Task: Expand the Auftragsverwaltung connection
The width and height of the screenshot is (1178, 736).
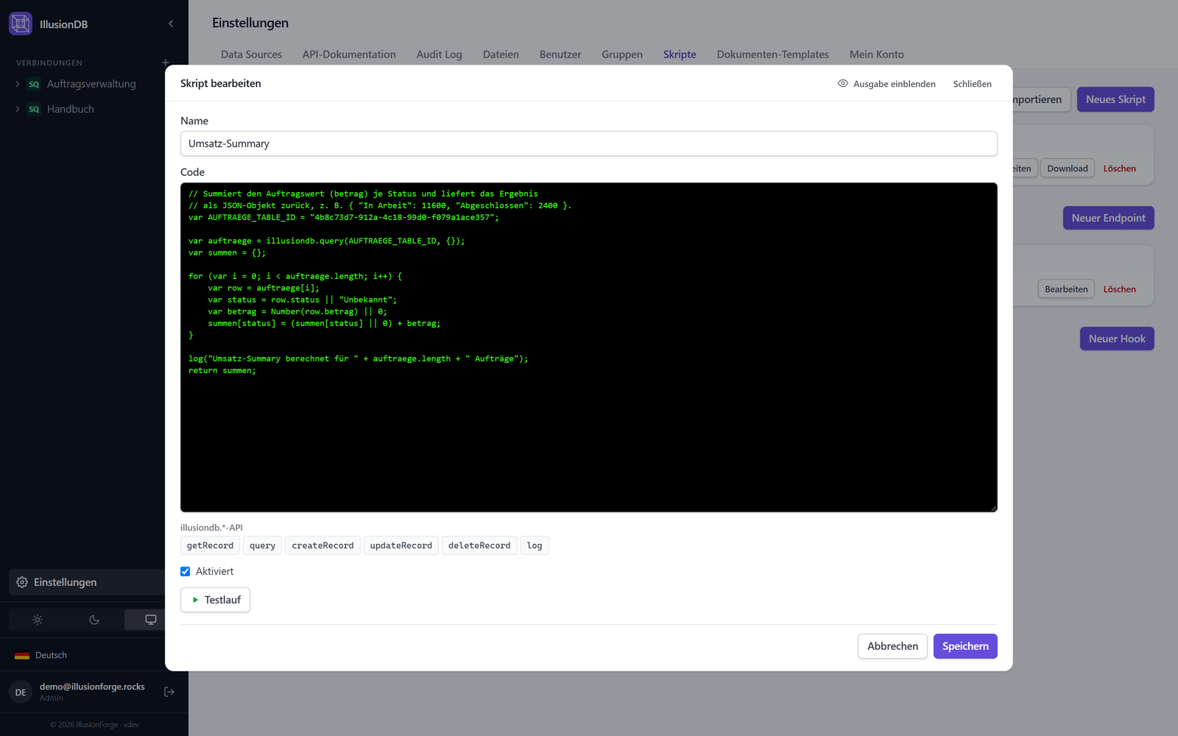Action: coord(18,84)
